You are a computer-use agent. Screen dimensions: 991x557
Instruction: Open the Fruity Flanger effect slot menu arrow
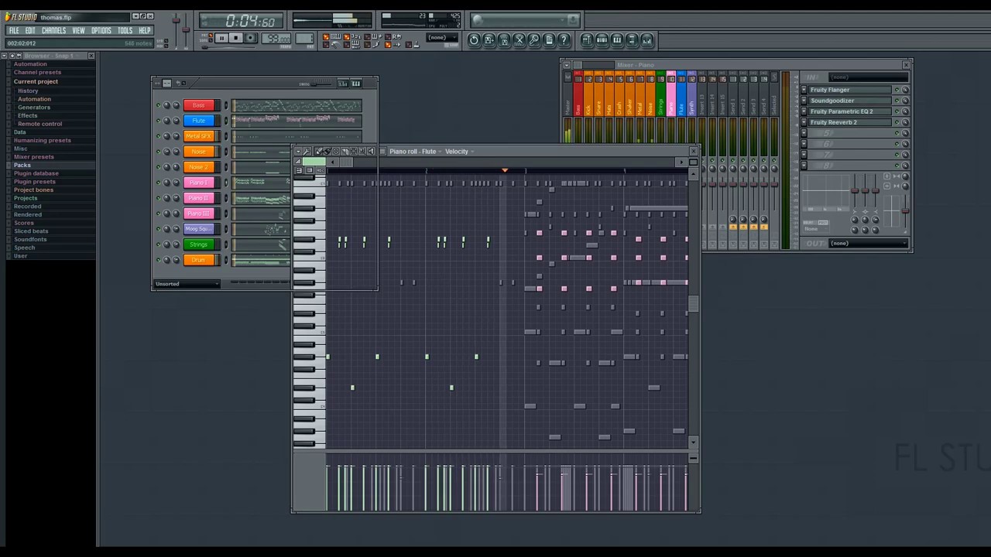coord(804,90)
